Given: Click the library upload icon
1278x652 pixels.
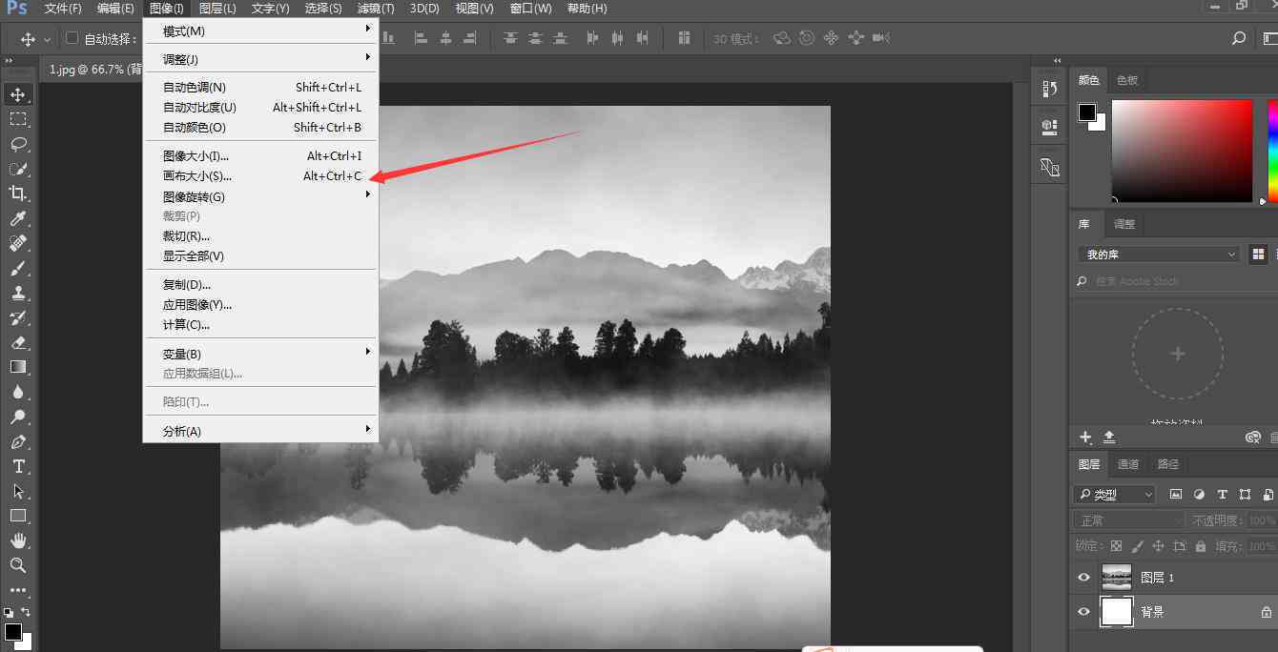Looking at the screenshot, I should point(1109,437).
